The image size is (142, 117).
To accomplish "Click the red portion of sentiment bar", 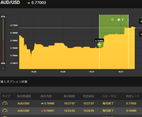I will point(3,51).
